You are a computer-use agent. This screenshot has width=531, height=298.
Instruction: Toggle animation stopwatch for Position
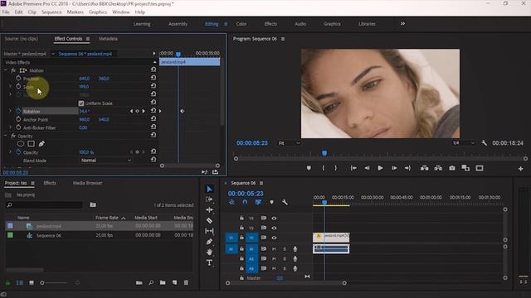pyautogui.click(x=18, y=78)
